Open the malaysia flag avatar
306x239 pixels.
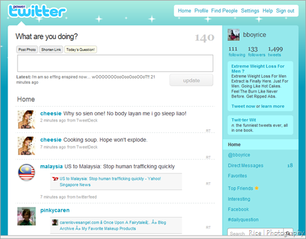coord(26,172)
